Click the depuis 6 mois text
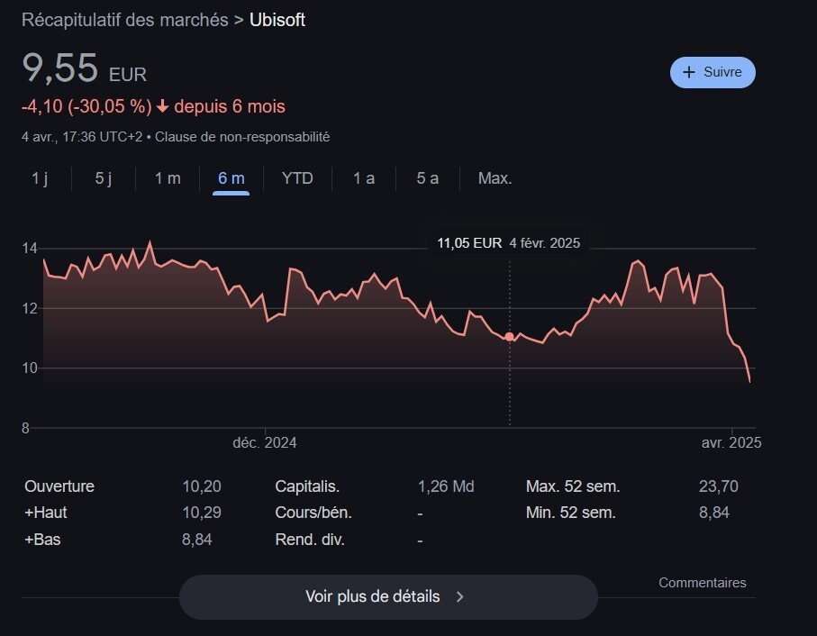817x636 pixels. pyautogui.click(x=230, y=107)
